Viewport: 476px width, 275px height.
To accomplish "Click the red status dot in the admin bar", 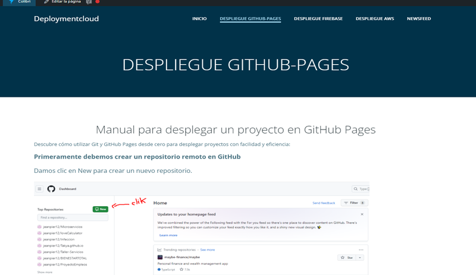I will coord(98,2).
